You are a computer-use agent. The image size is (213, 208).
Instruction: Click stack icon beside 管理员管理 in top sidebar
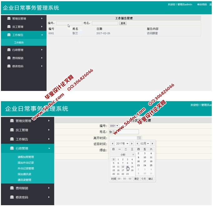click(9, 19)
